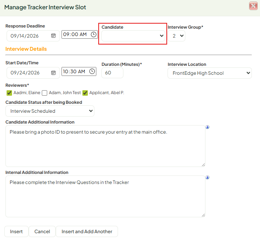This screenshot has height=239, width=260.
Task: Open calendar picker for Start Date 09/24/2026
Action: [x=53, y=73]
